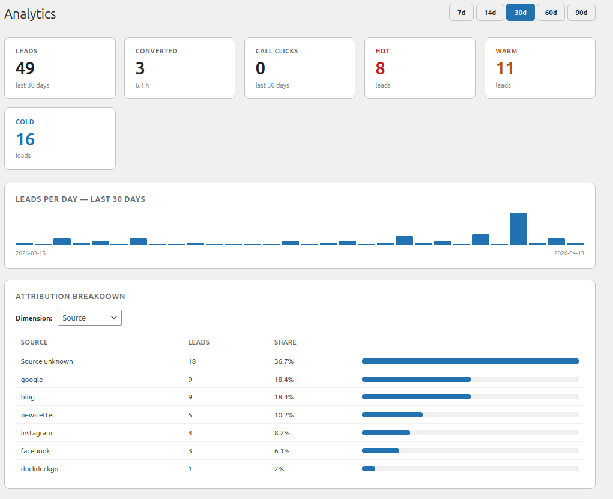613x499 pixels.
Task: Open the Dimension Source dropdown
Action: tap(89, 318)
